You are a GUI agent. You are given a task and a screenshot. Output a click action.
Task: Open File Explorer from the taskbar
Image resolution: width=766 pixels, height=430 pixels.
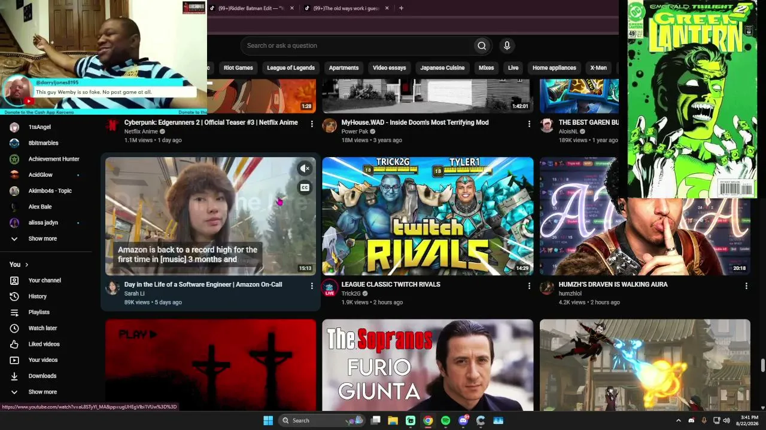tap(393, 420)
